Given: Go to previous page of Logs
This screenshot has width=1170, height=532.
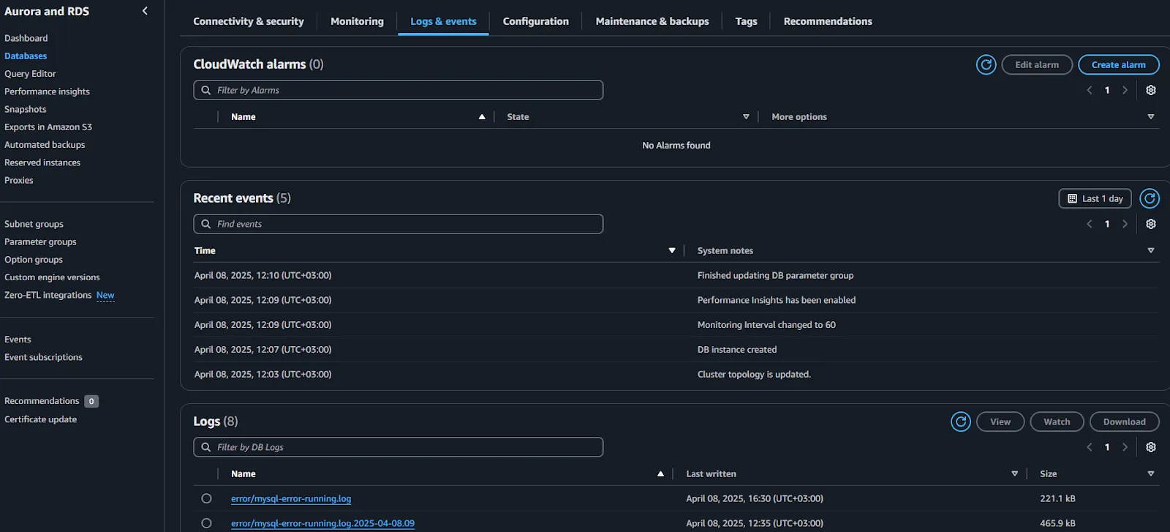Looking at the screenshot, I should 1090,447.
